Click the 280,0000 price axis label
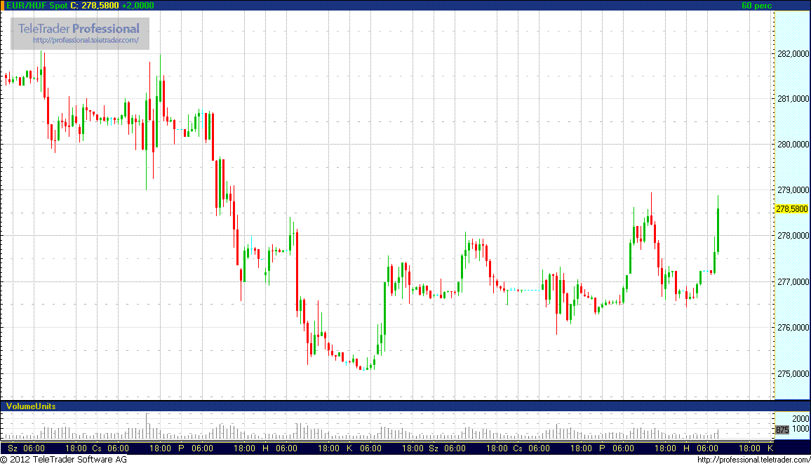 [793, 145]
